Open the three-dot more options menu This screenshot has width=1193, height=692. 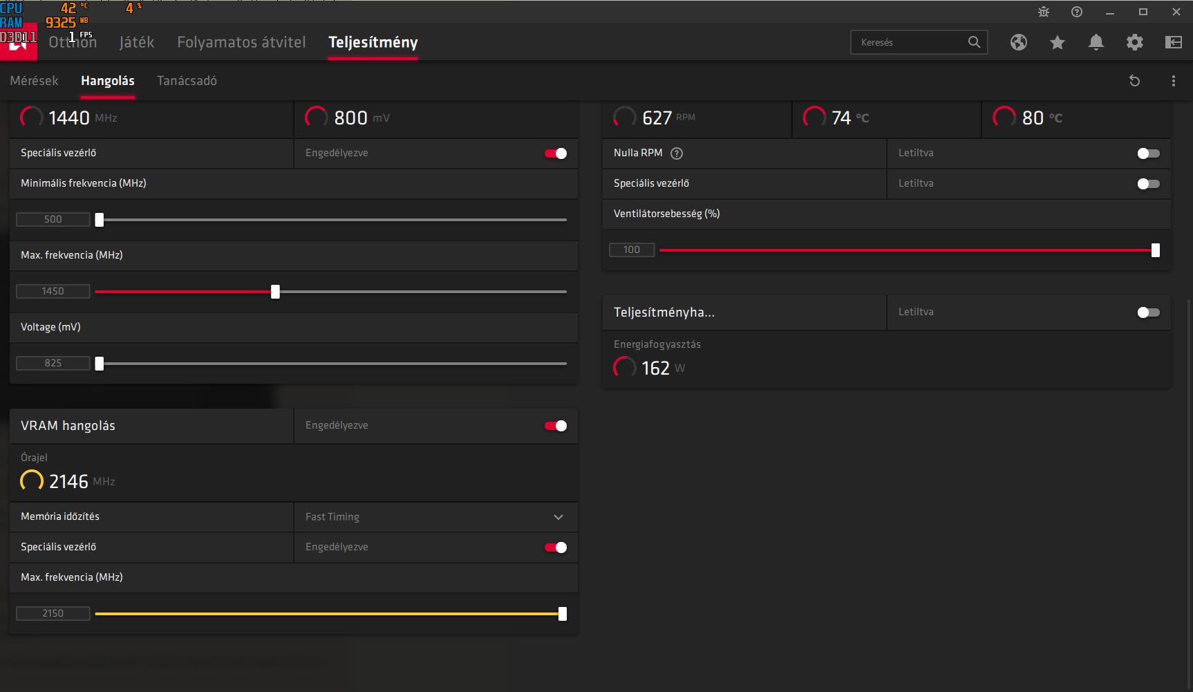(1173, 81)
